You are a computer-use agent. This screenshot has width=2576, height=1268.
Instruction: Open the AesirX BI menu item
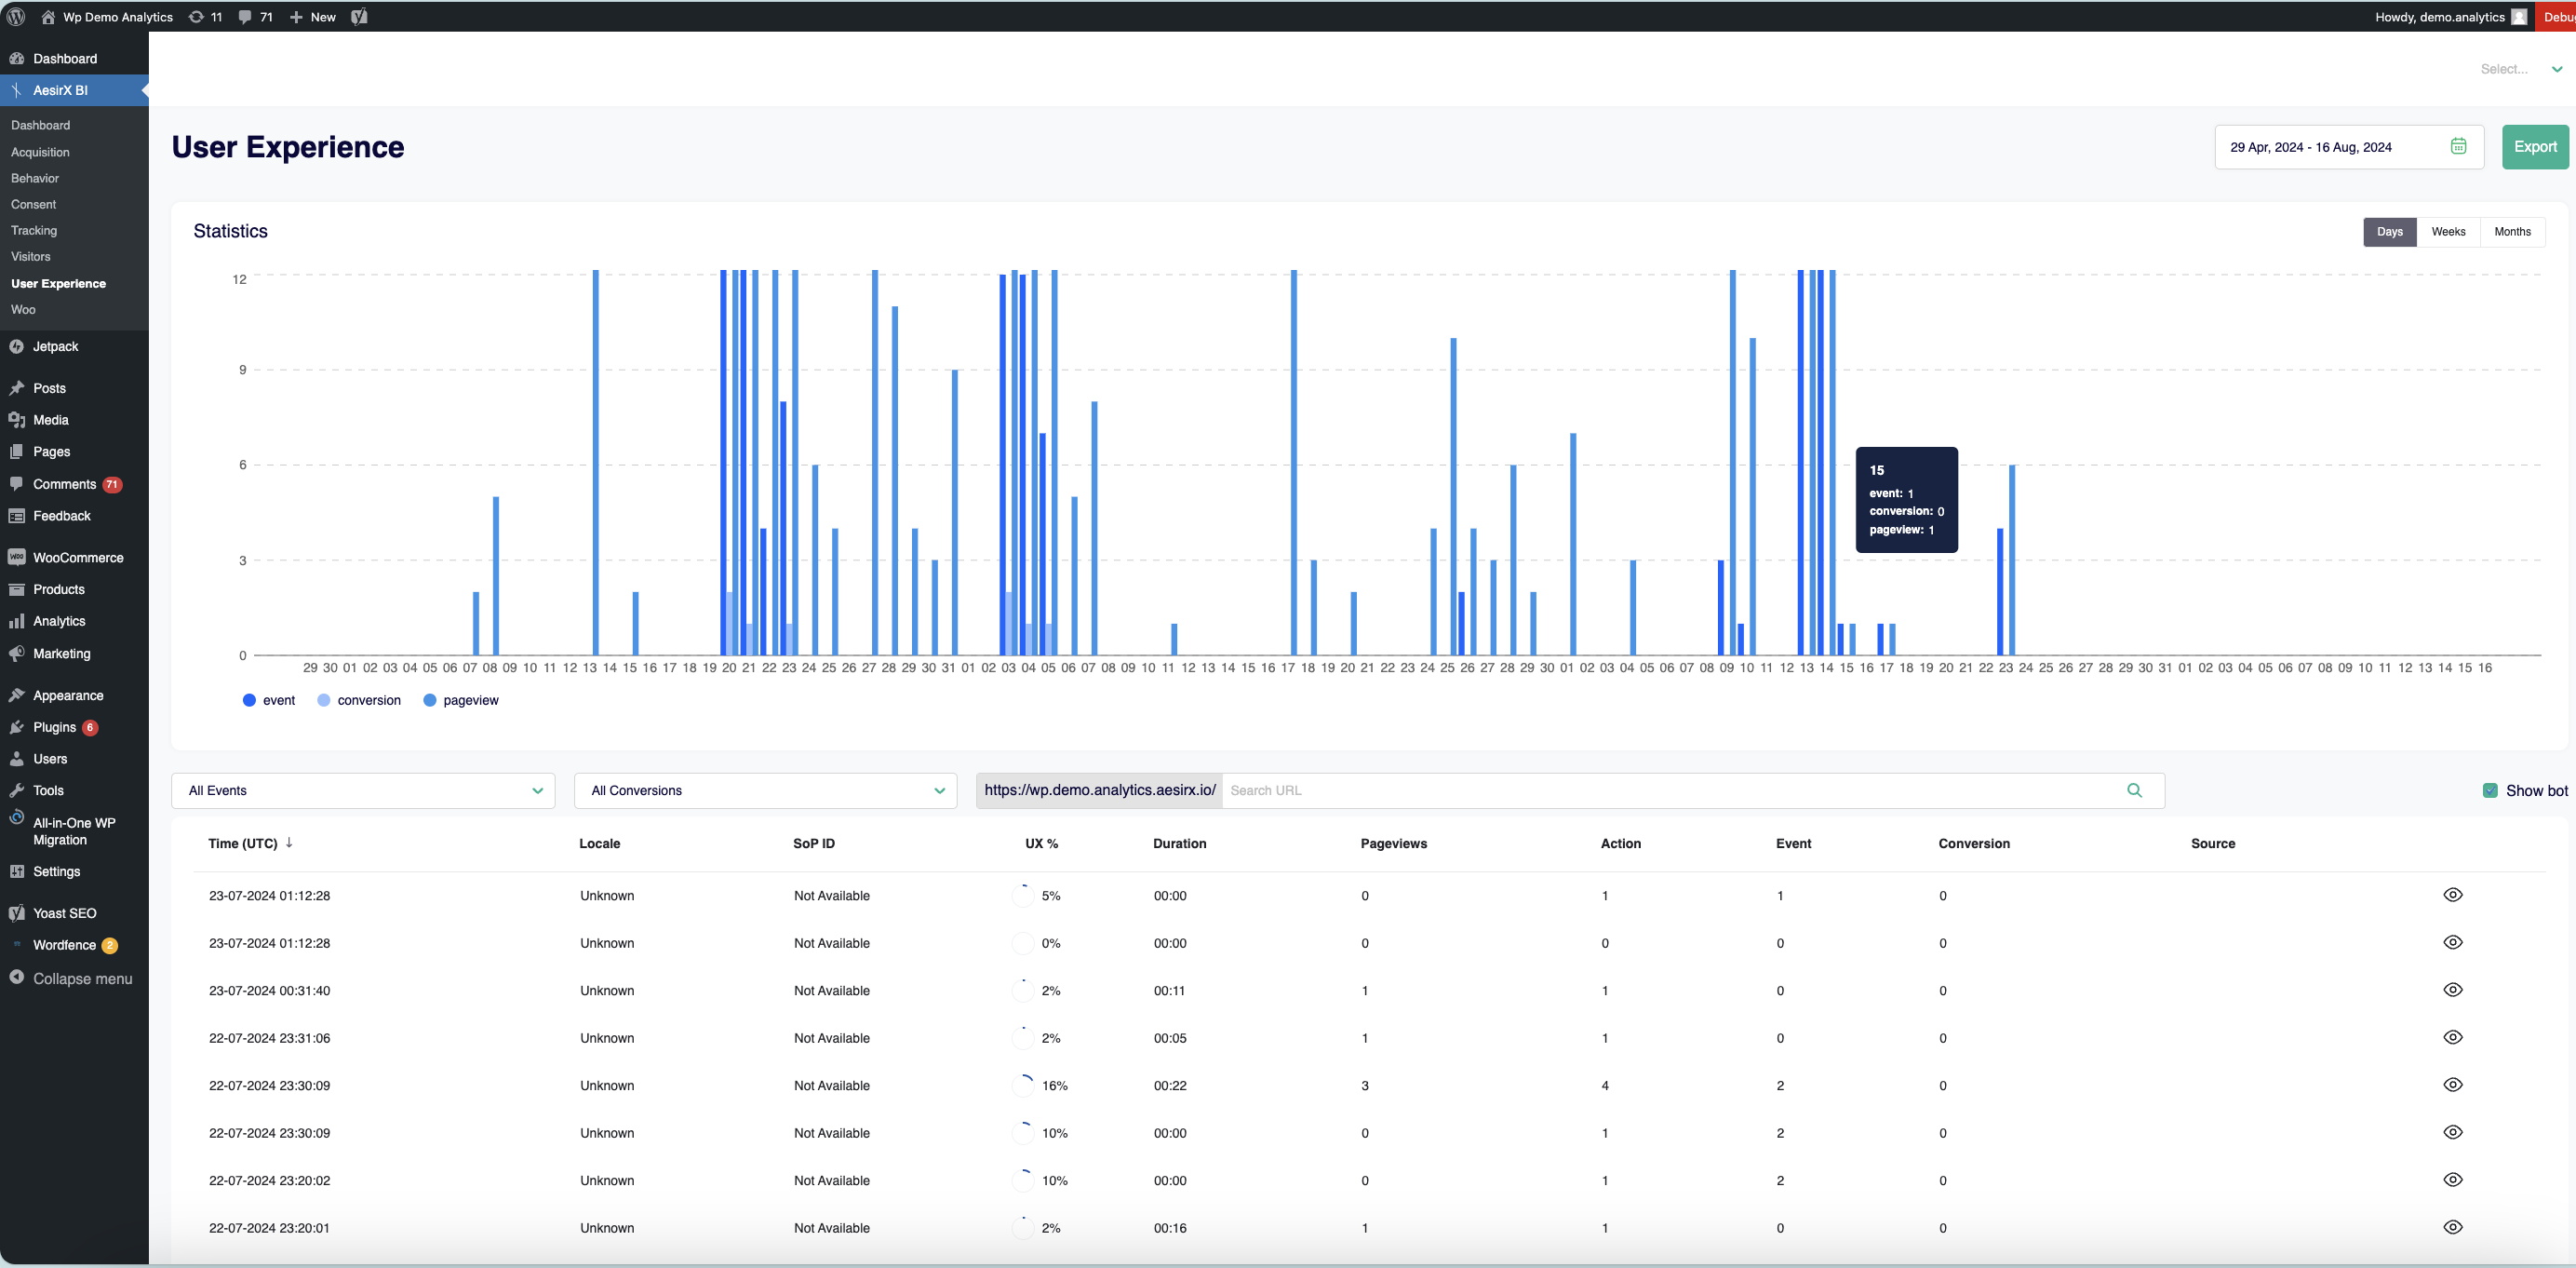coord(74,90)
